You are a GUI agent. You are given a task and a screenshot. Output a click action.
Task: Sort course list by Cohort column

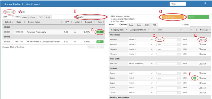[x=8, y=22]
